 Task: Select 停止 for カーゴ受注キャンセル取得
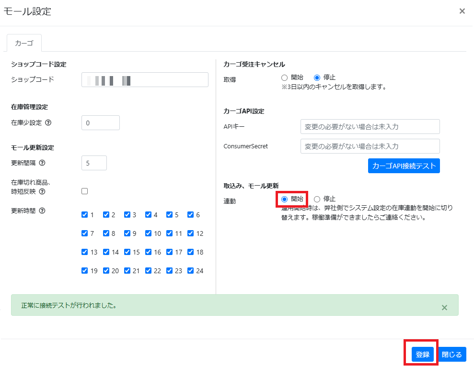317,78
